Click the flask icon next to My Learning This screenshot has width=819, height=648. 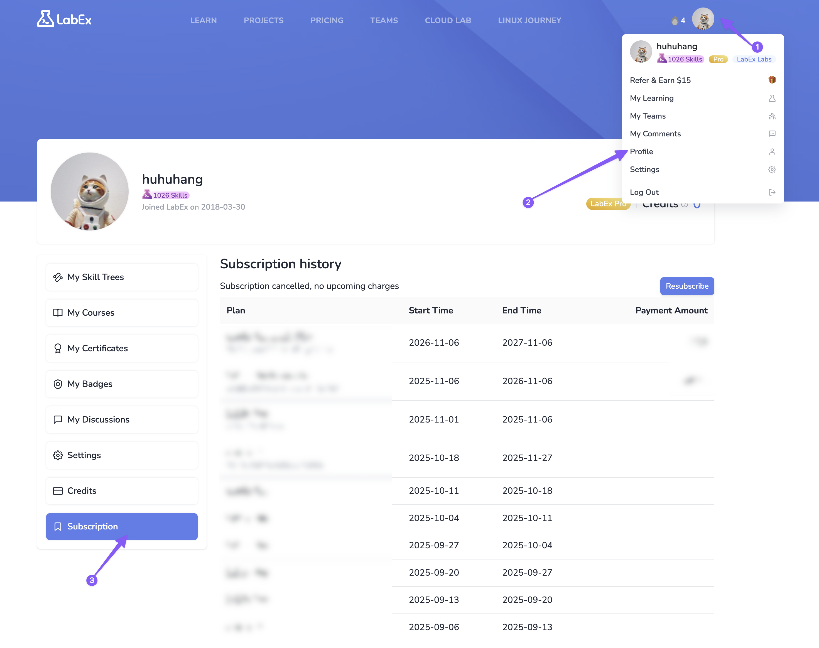[772, 98]
